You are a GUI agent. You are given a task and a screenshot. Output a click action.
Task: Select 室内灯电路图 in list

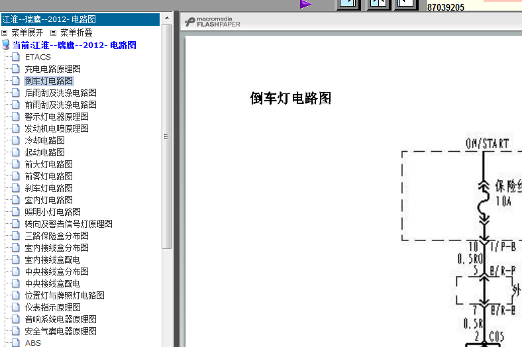(48, 200)
